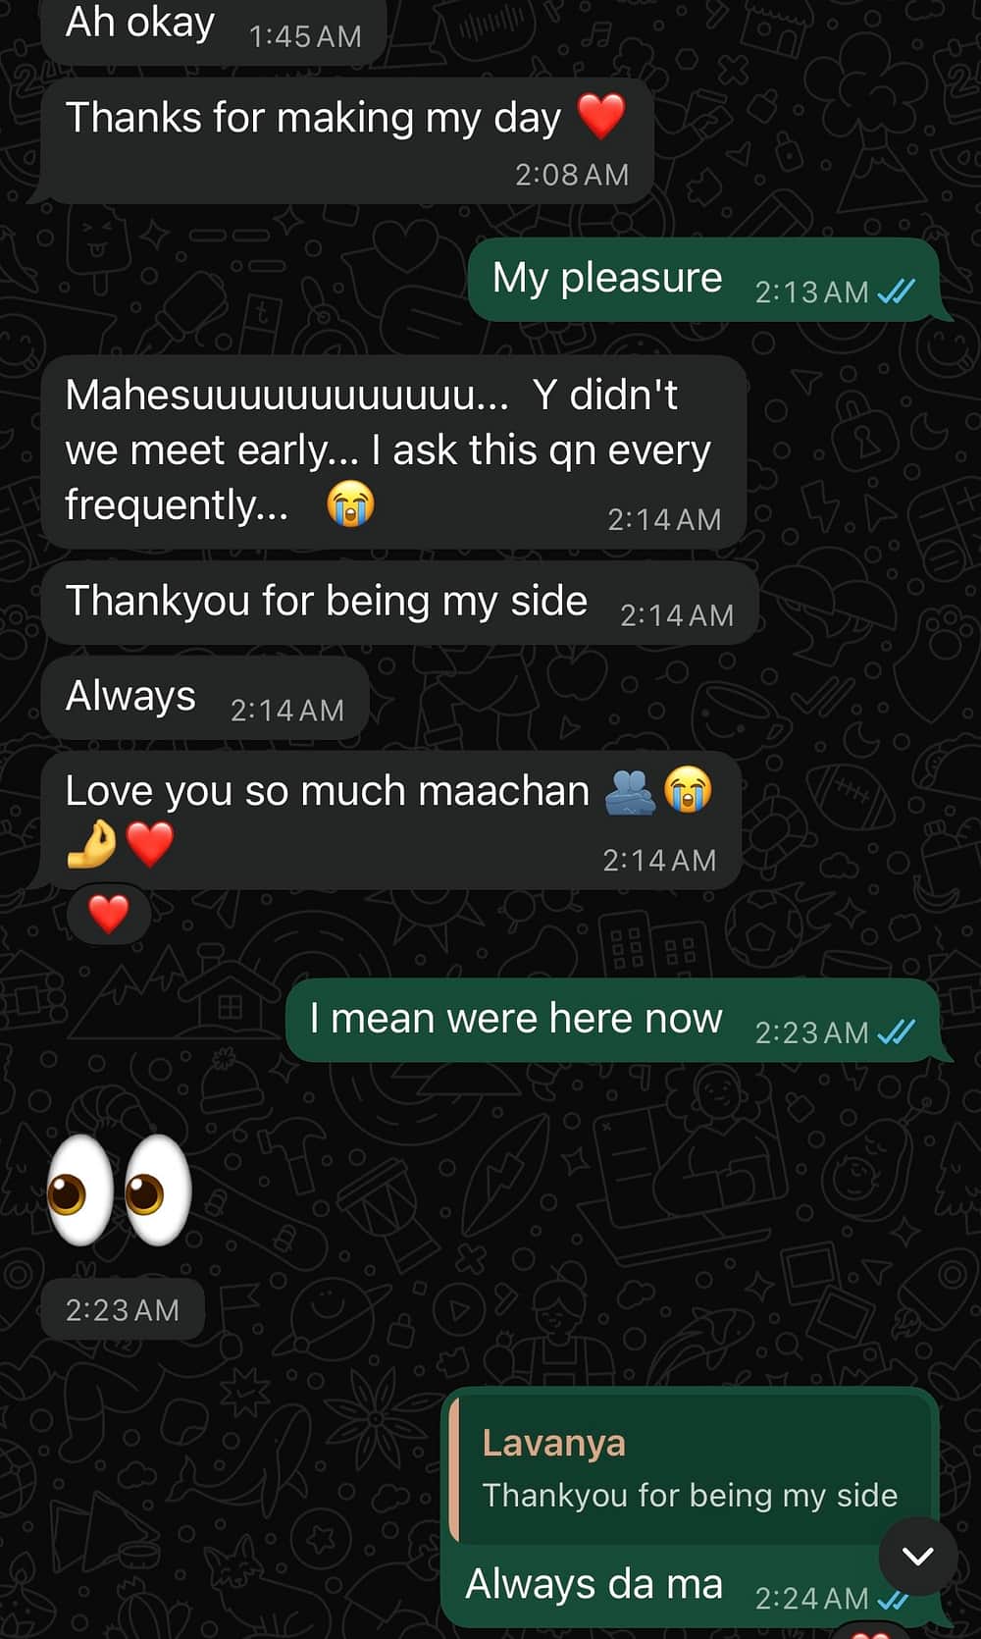Viewport: 981px width, 1639px height.
Task: Select 'Always da ma' sent message
Action: coord(690,1507)
